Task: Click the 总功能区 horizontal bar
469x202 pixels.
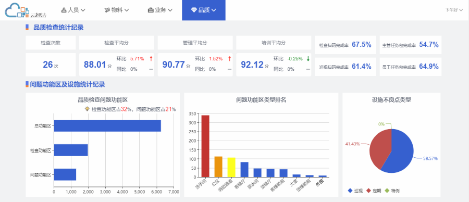Action: (x=107, y=125)
